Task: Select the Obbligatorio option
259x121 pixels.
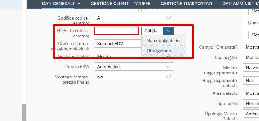Action: pos(163,51)
